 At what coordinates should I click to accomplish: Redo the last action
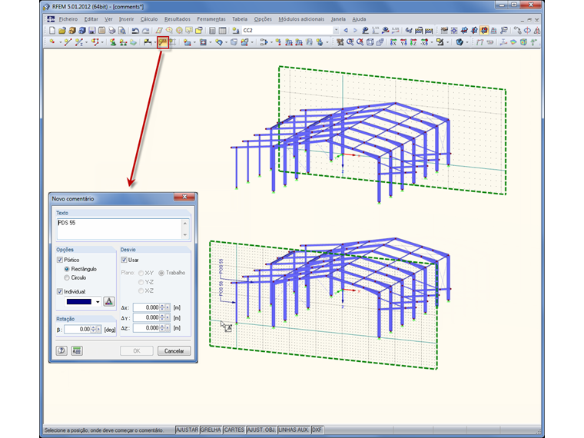(146, 31)
